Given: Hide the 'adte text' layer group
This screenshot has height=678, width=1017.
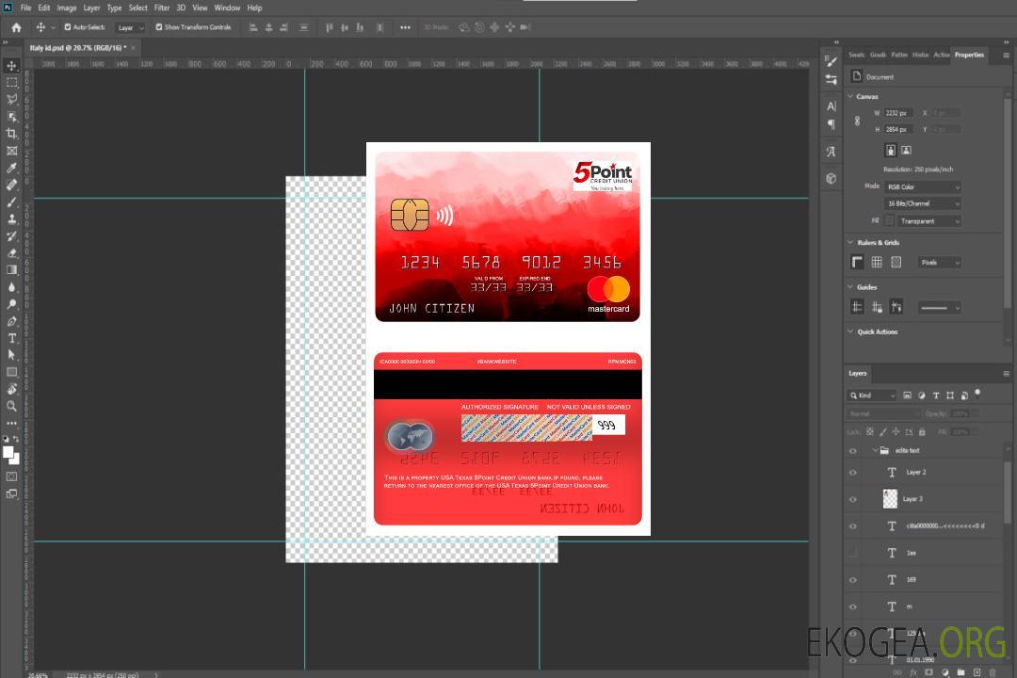Looking at the screenshot, I should (x=853, y=451).
